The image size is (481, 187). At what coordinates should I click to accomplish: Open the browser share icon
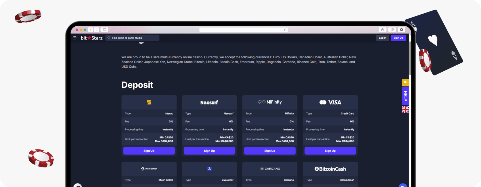(x=382, y=30)
